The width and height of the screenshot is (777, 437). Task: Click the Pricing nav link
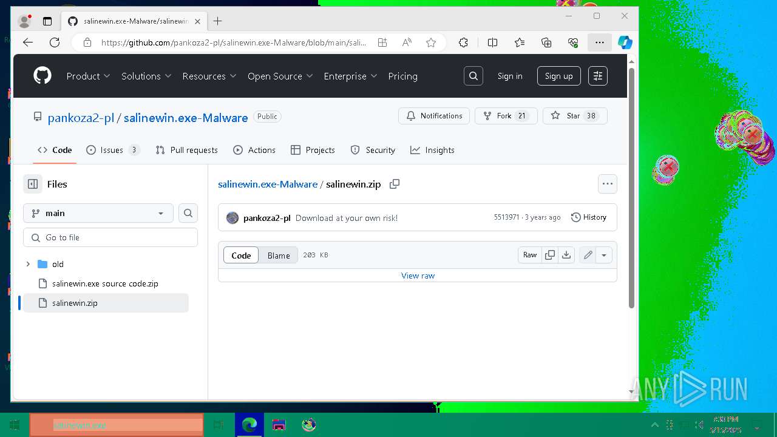[x=403, y=76]
